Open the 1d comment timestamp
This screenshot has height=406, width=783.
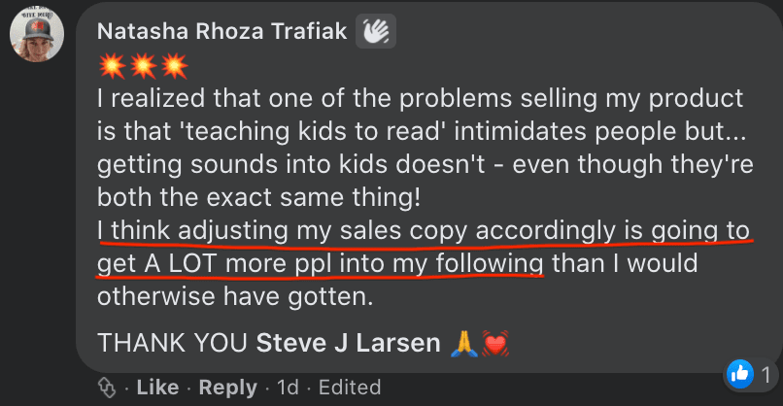288,388
